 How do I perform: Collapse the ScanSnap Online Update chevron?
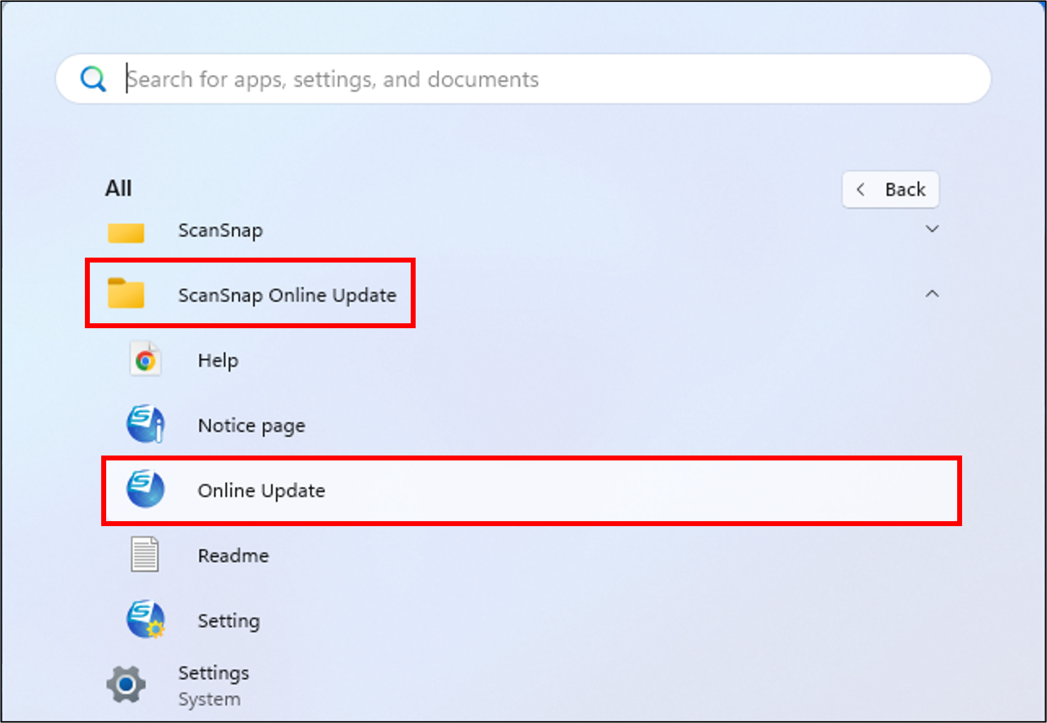(x=931, y=294)
